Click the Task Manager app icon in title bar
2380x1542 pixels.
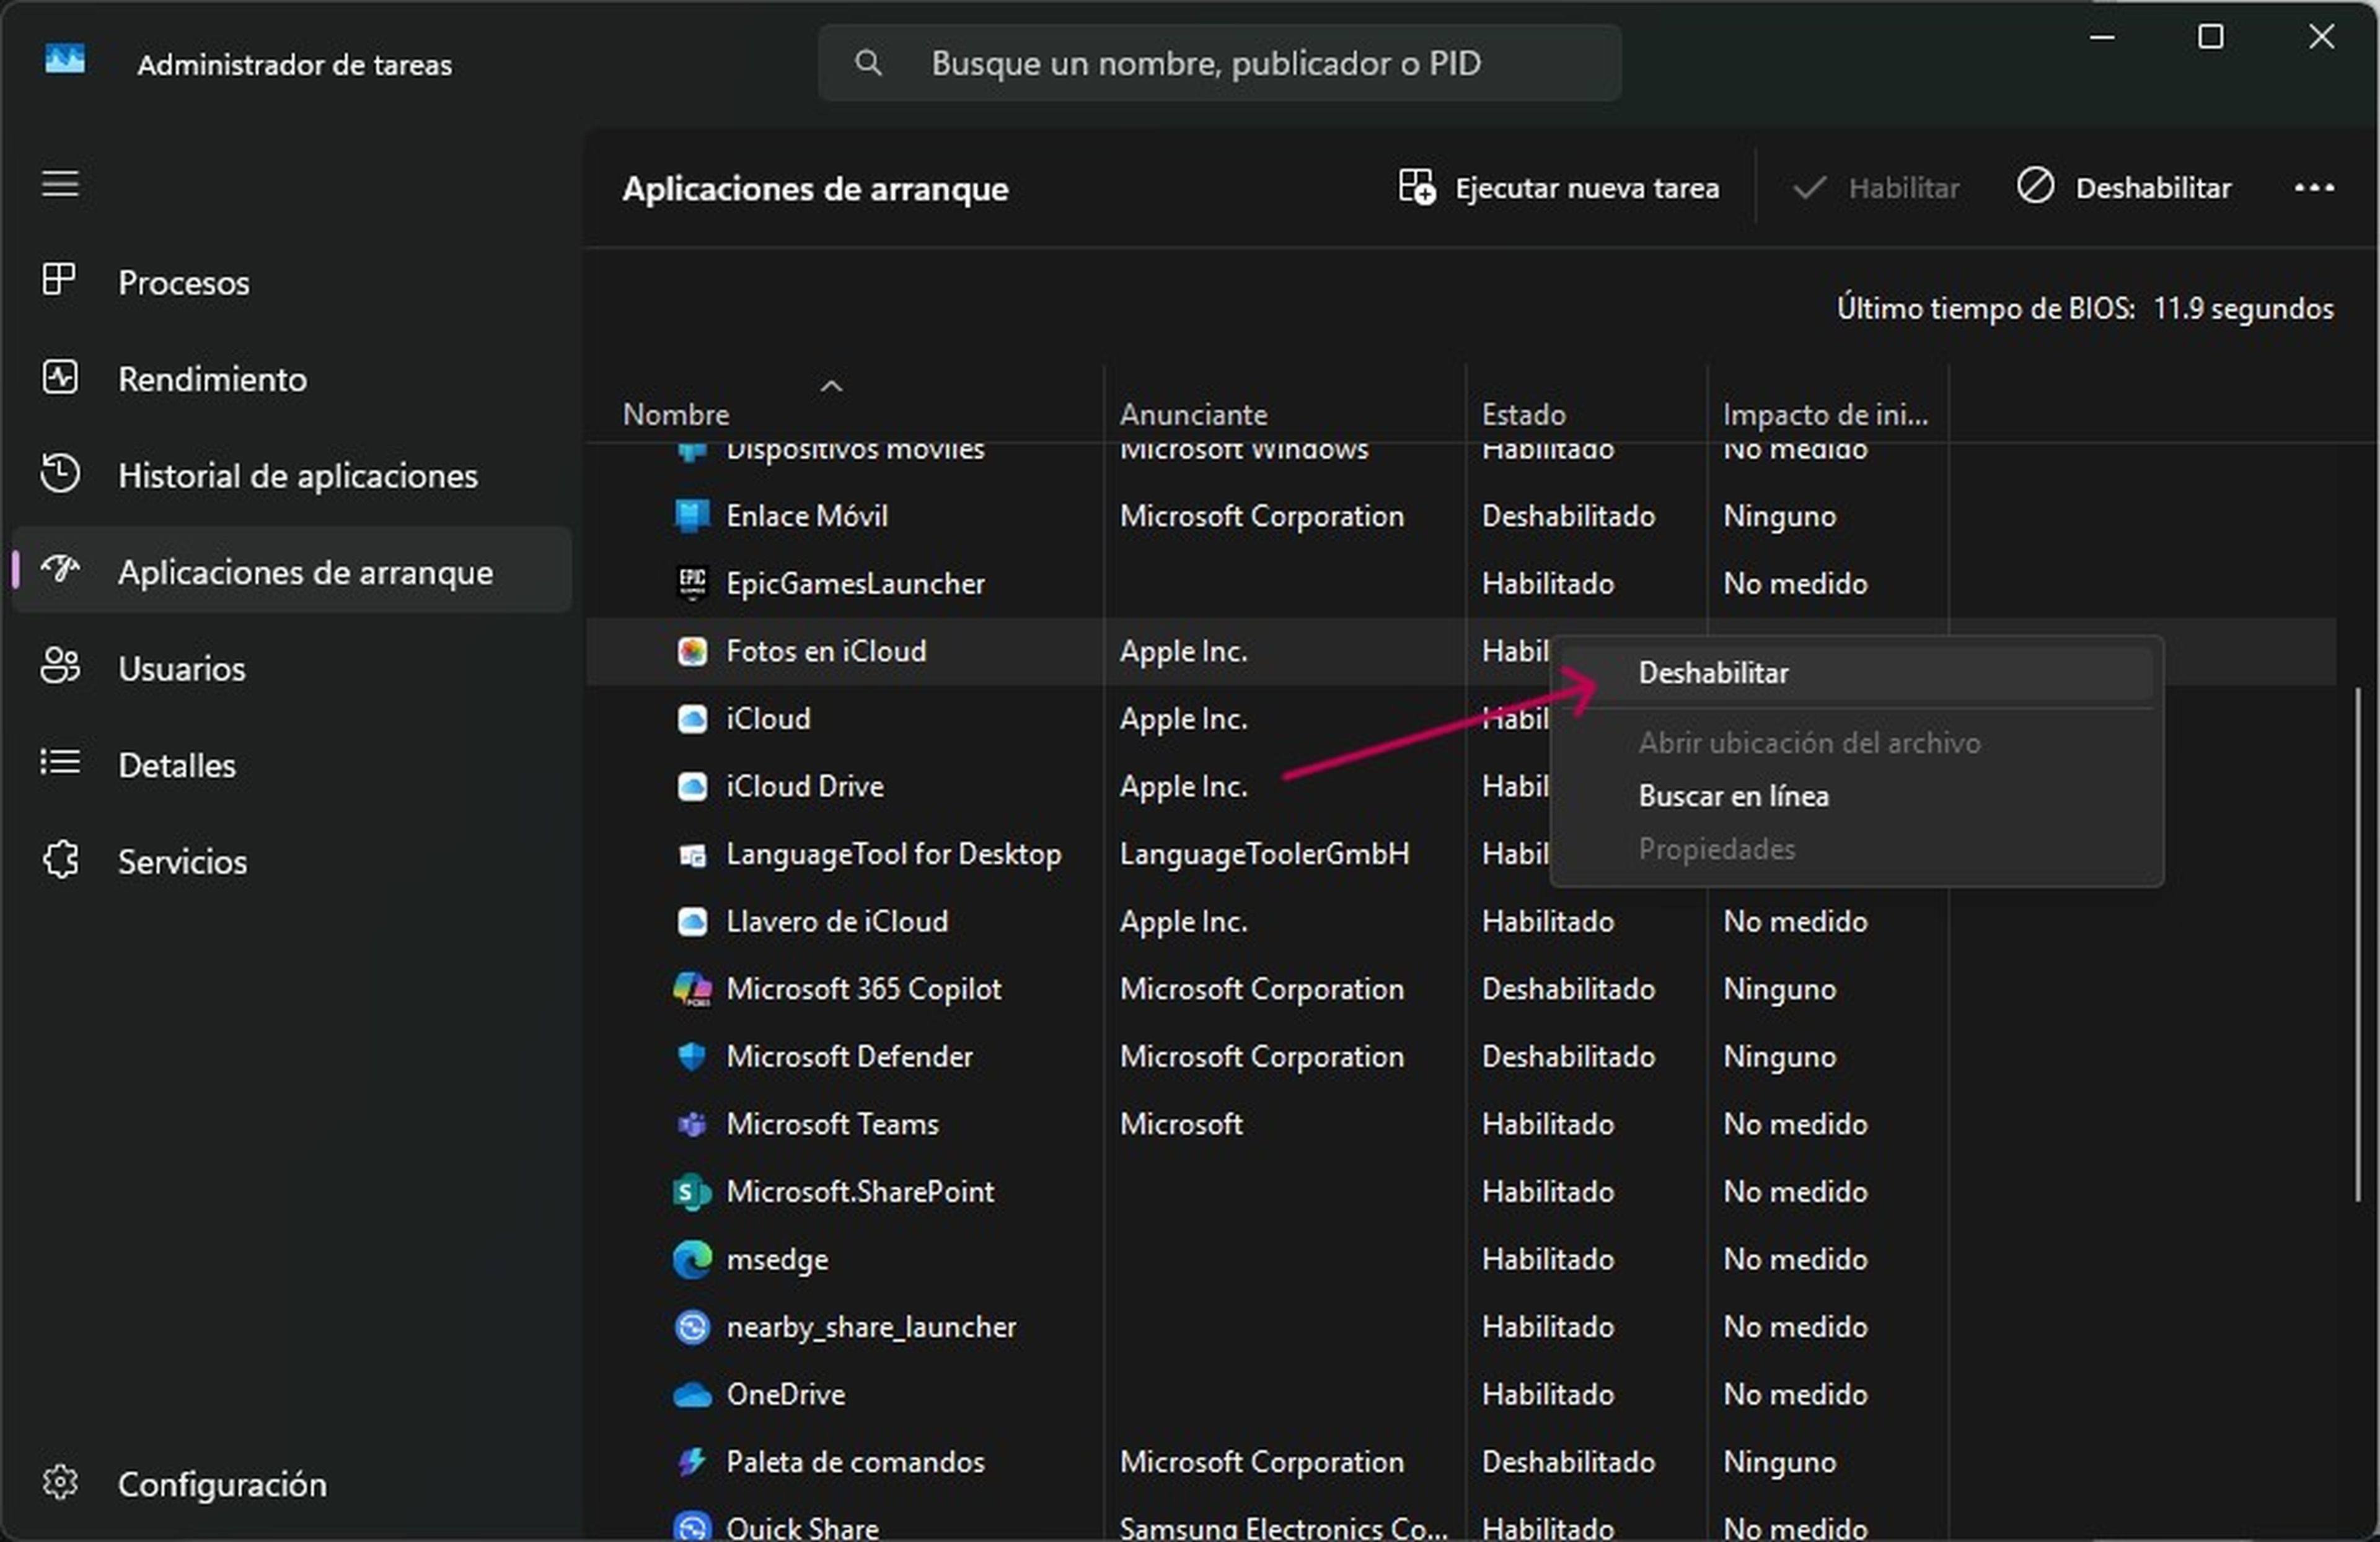(x=65, y=60)
